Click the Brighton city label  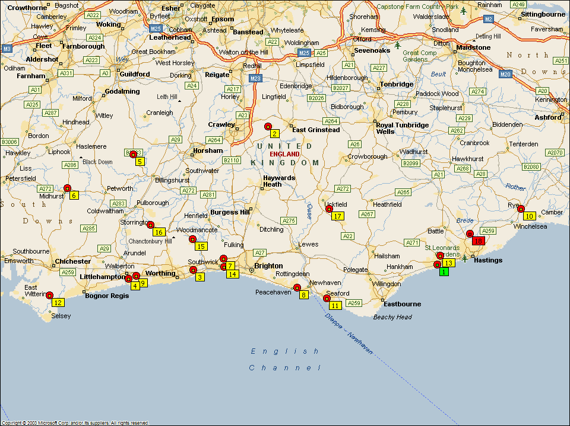[x=268, y=266]
